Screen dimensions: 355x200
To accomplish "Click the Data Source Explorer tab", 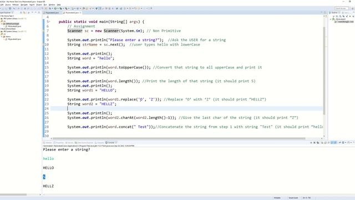I will click(x=84, y=143).
